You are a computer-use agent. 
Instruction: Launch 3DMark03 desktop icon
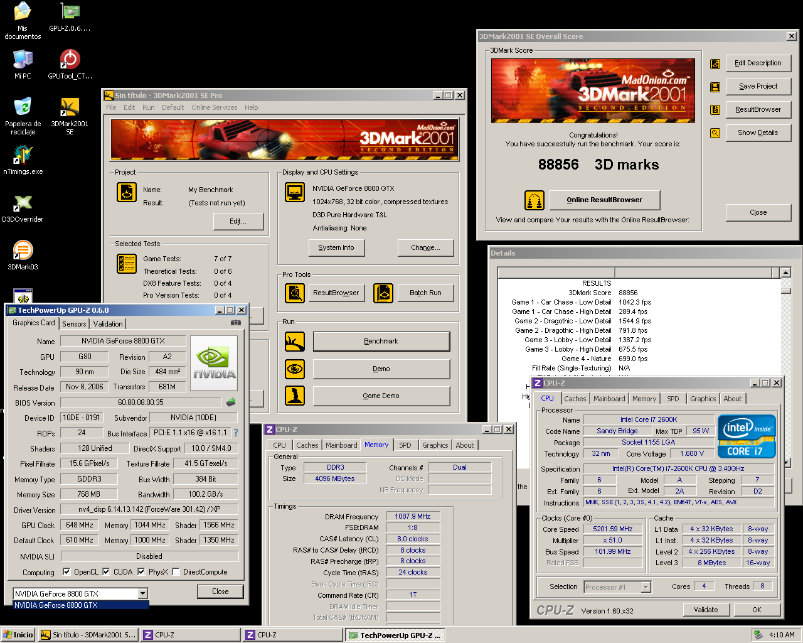click(23, 256)
